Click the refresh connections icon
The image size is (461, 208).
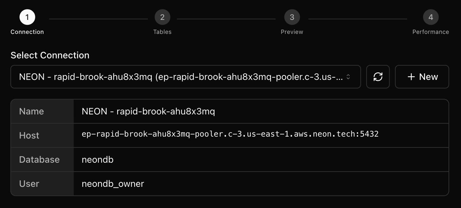tap(378, 77)
